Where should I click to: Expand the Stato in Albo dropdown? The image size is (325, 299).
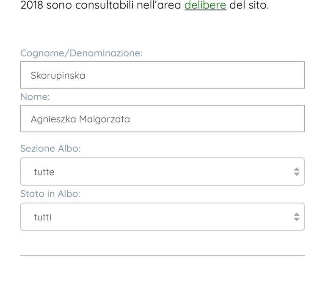tap(162, 217)
